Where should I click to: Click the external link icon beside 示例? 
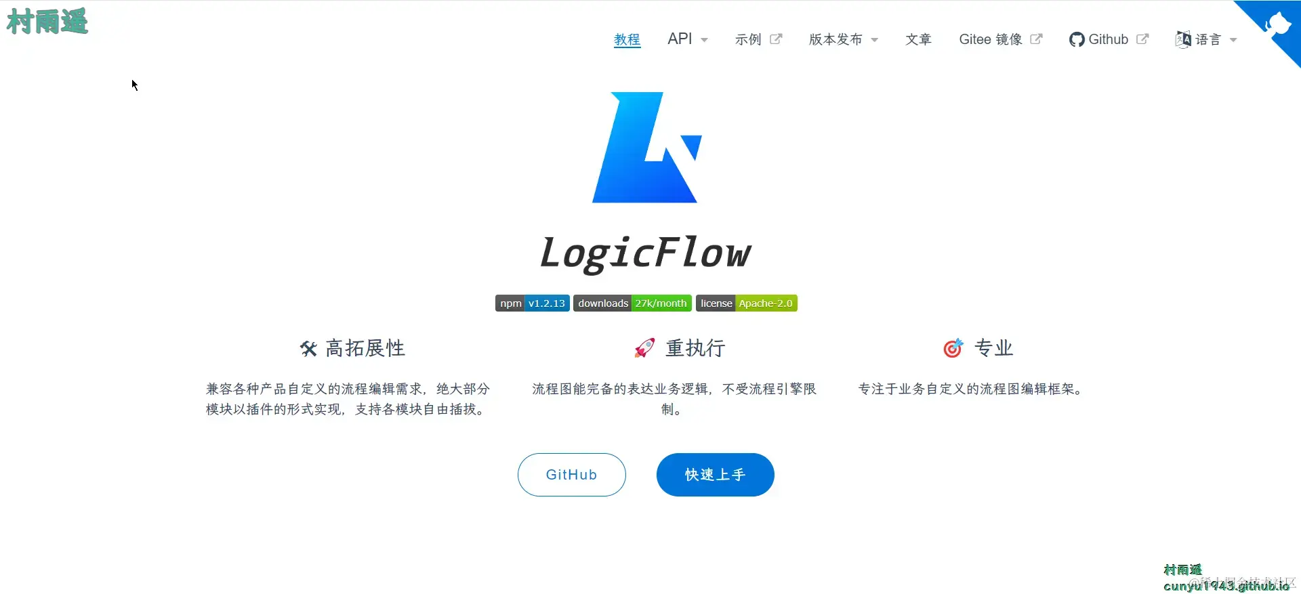pyautogui.click(x=776, y=39)
